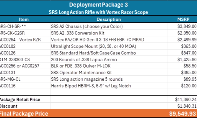The image size is (197, 118).
Task: Select the Package Retail Price $11,390.24 value
Action: pyautogui.click(x=185, y=100)
